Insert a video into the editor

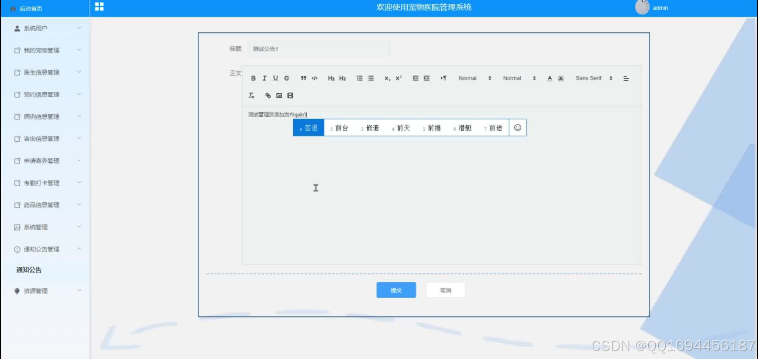click(290, 95)
